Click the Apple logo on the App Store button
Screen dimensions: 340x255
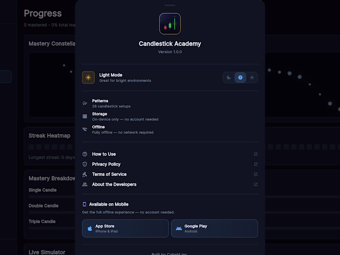(x=90, y=228)
